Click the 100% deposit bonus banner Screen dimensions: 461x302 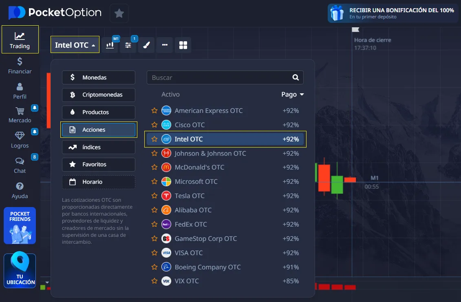coord(393,13)
